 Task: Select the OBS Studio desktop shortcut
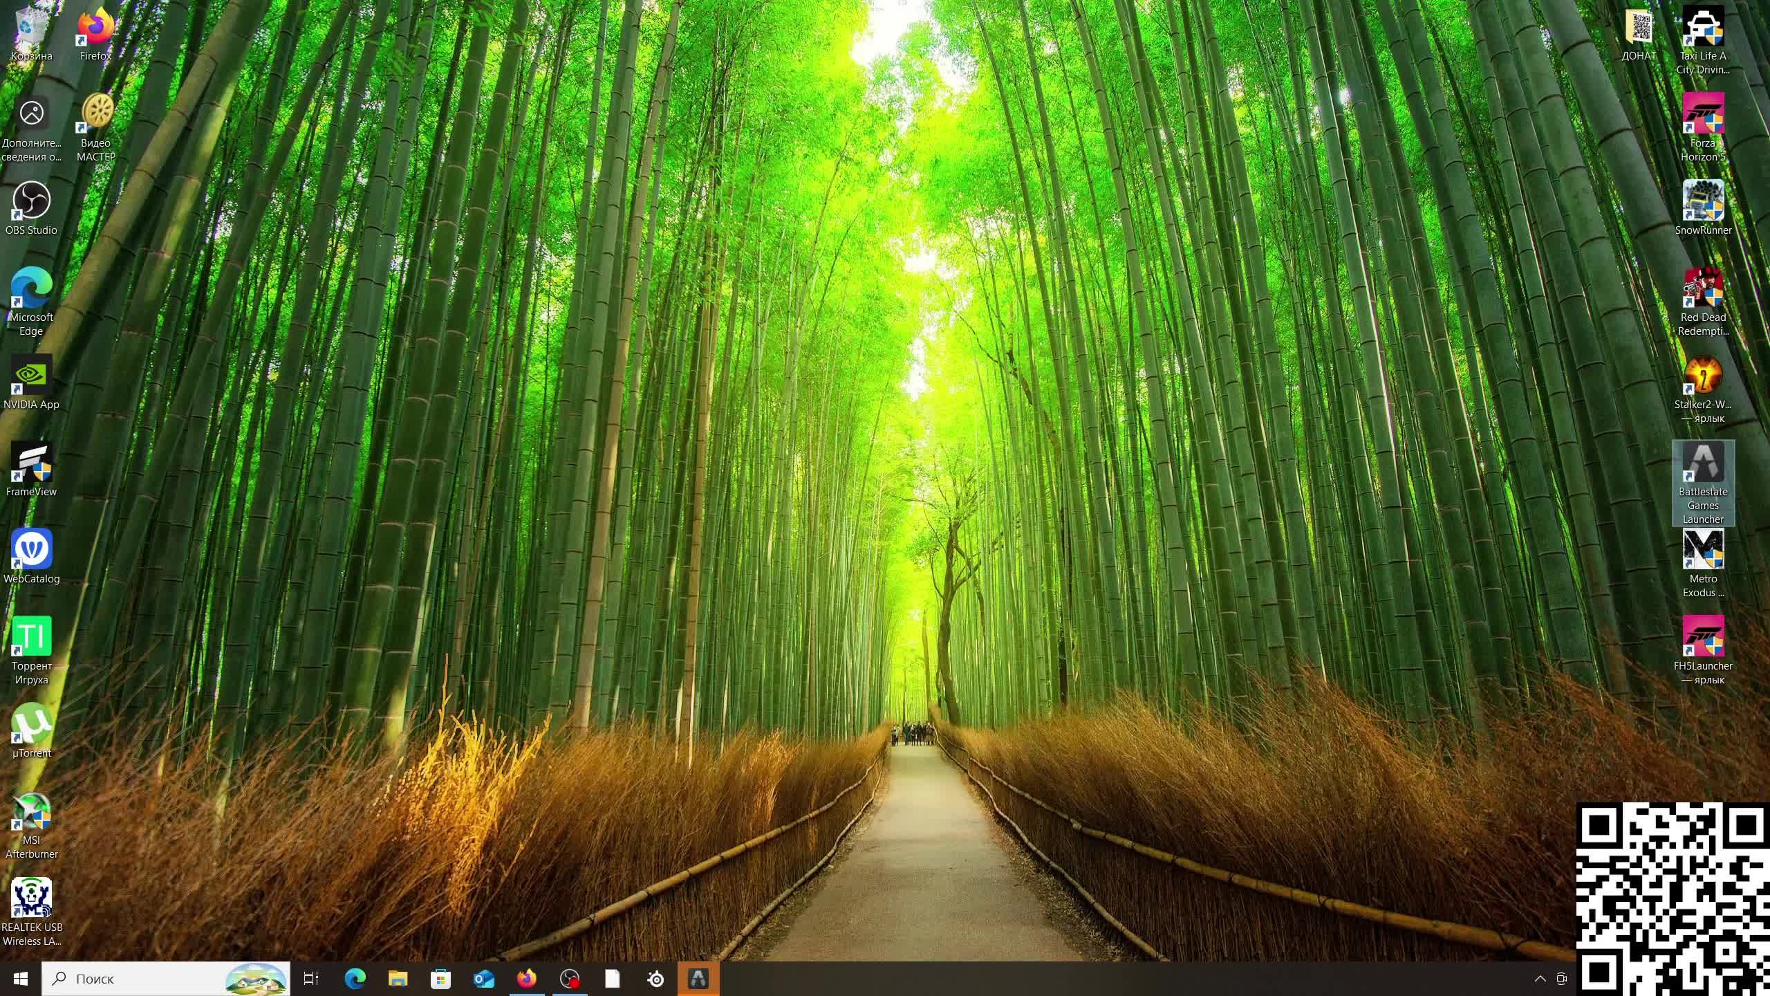[31, 202]
